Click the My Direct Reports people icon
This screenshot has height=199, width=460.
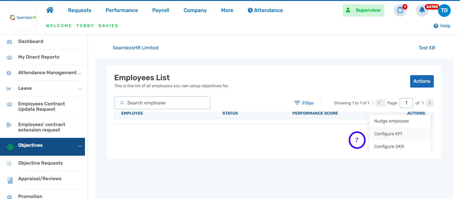coord(9,57)
